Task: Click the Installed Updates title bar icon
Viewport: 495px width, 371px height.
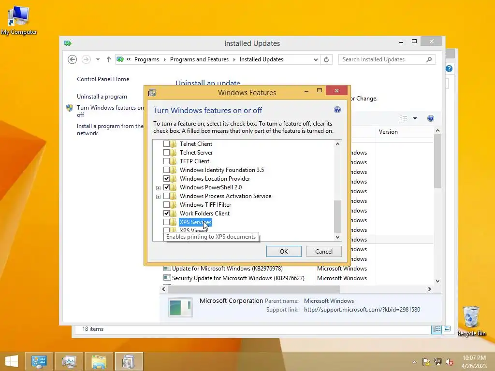Action: 68,43
